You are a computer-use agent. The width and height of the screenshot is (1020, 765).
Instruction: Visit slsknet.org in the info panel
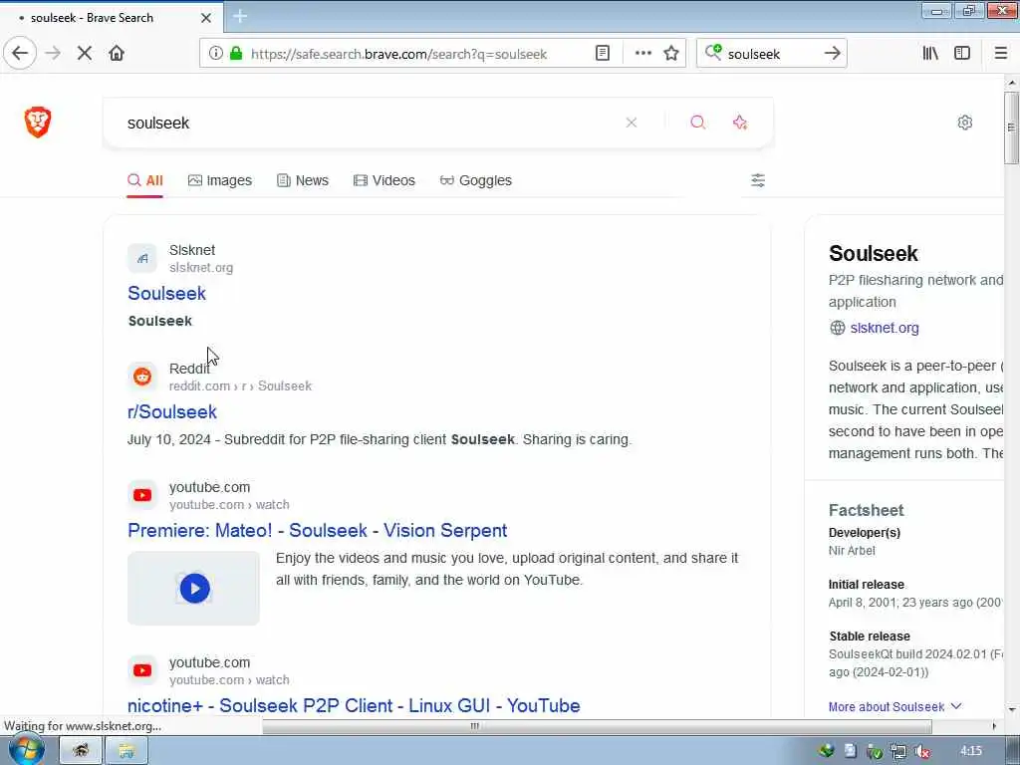pyautogui.click(x=885, y=328)
